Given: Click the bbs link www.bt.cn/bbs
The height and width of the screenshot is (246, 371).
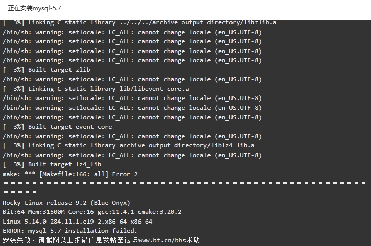Looking at the screenshot, I should (166, 240).
